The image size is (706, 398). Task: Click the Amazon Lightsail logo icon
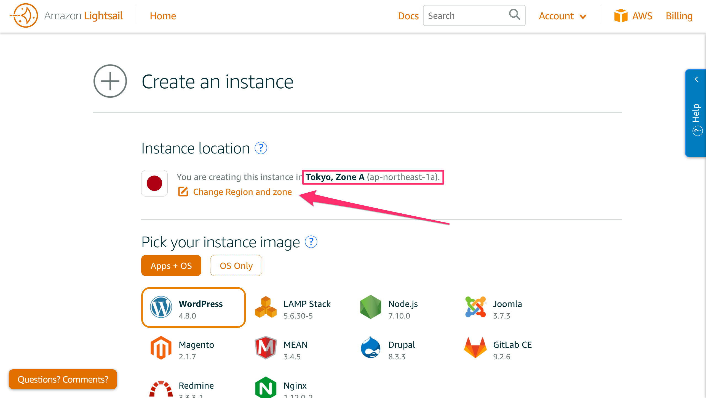(24, 16)
